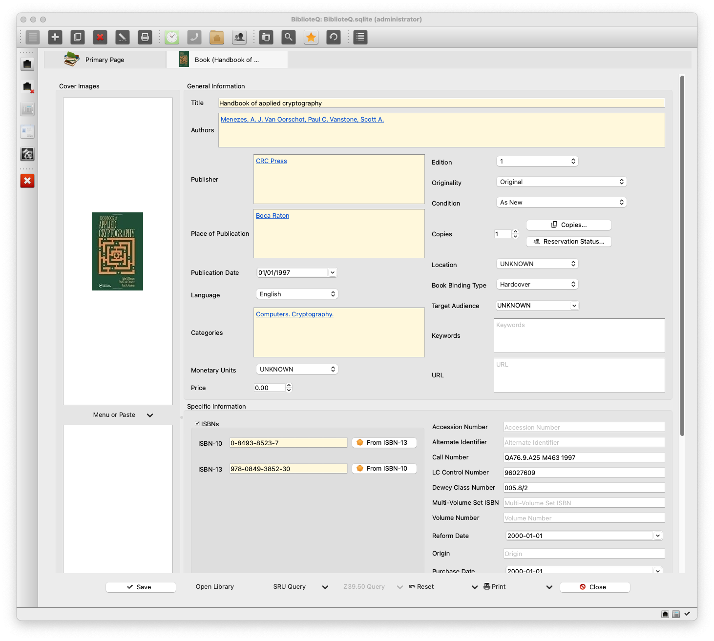The height and width of the screenshot is (641, 714).
Task: Click the large red X exit sidebar icon
Action: [27, 181]
